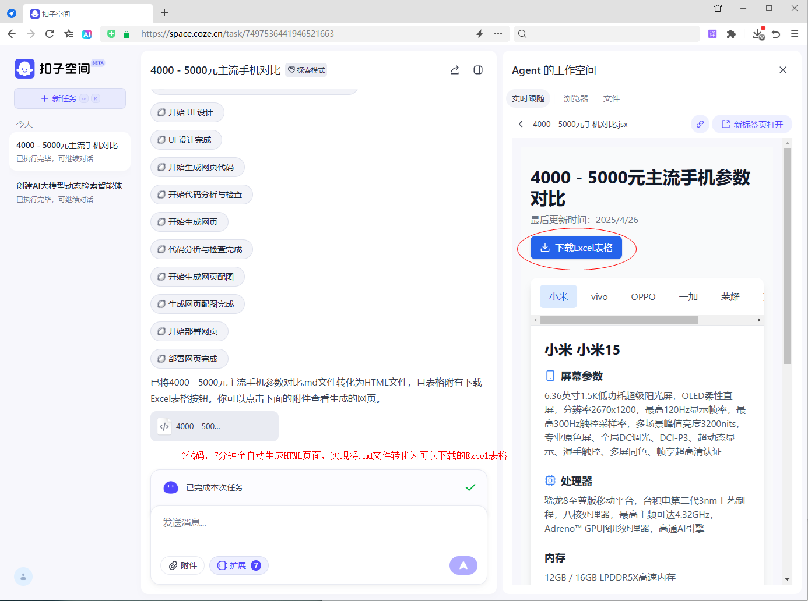Switch to the 文件 tab
This screenshot has width=808, height=601.
612,98
